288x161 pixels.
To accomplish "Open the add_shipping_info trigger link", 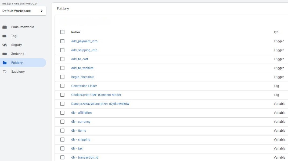I will point(84,50).
